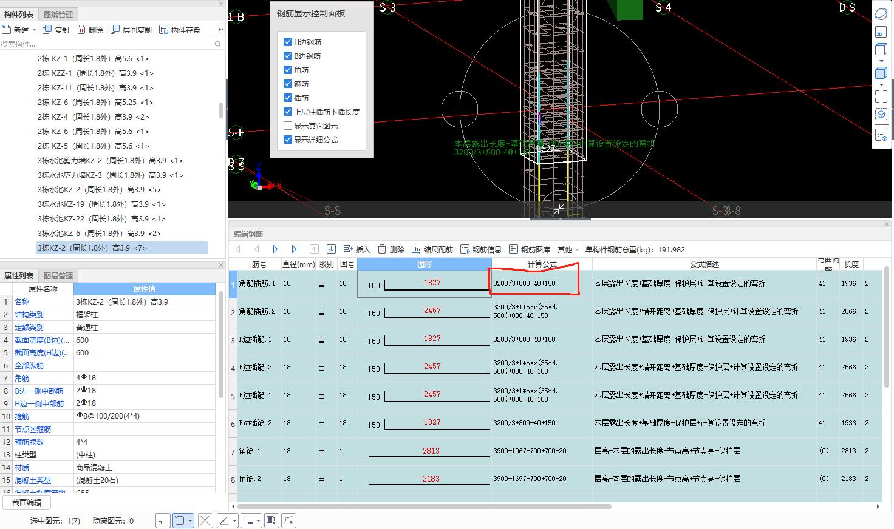This screenshot has width=894, height=529.
Task: Click the dashed rectangle zoom-window icon
Action: click(881, 96)
